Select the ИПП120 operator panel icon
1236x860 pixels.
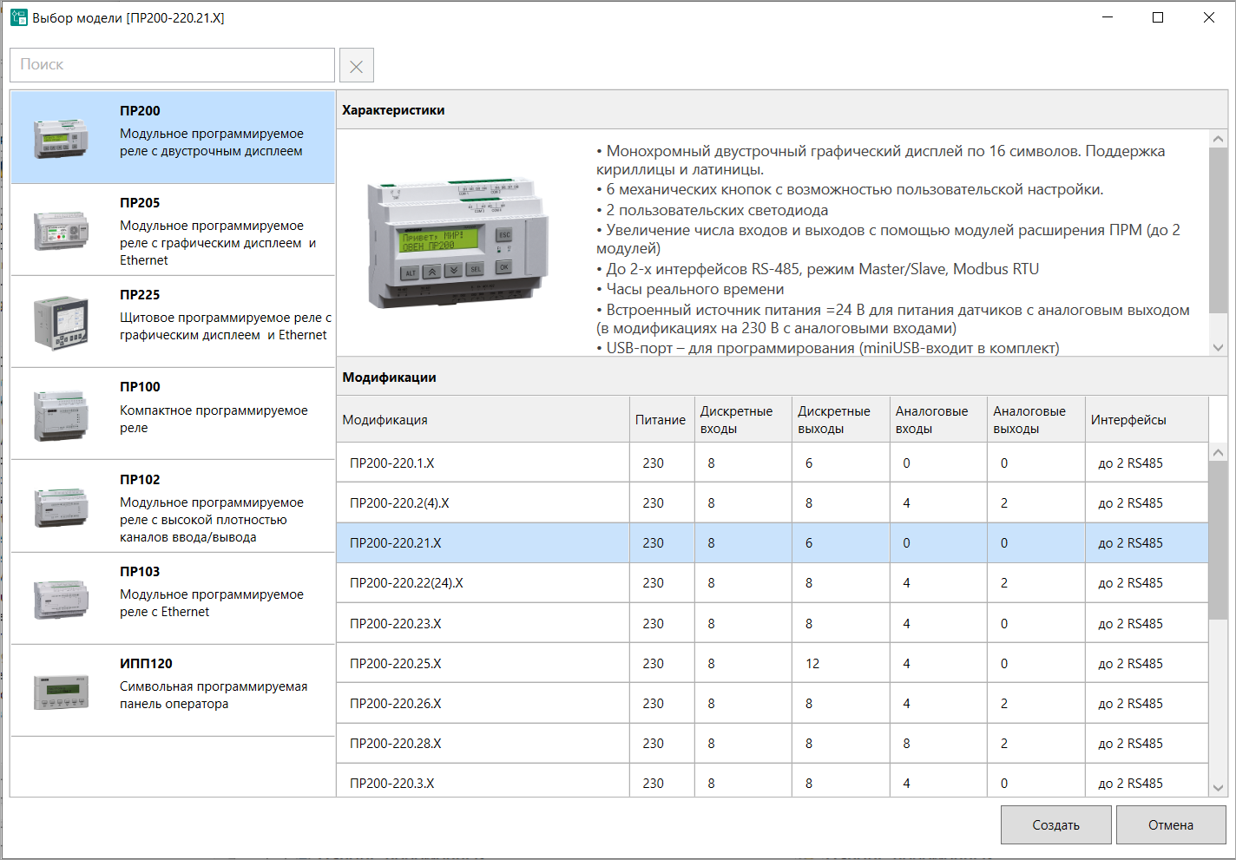(61, 691)
